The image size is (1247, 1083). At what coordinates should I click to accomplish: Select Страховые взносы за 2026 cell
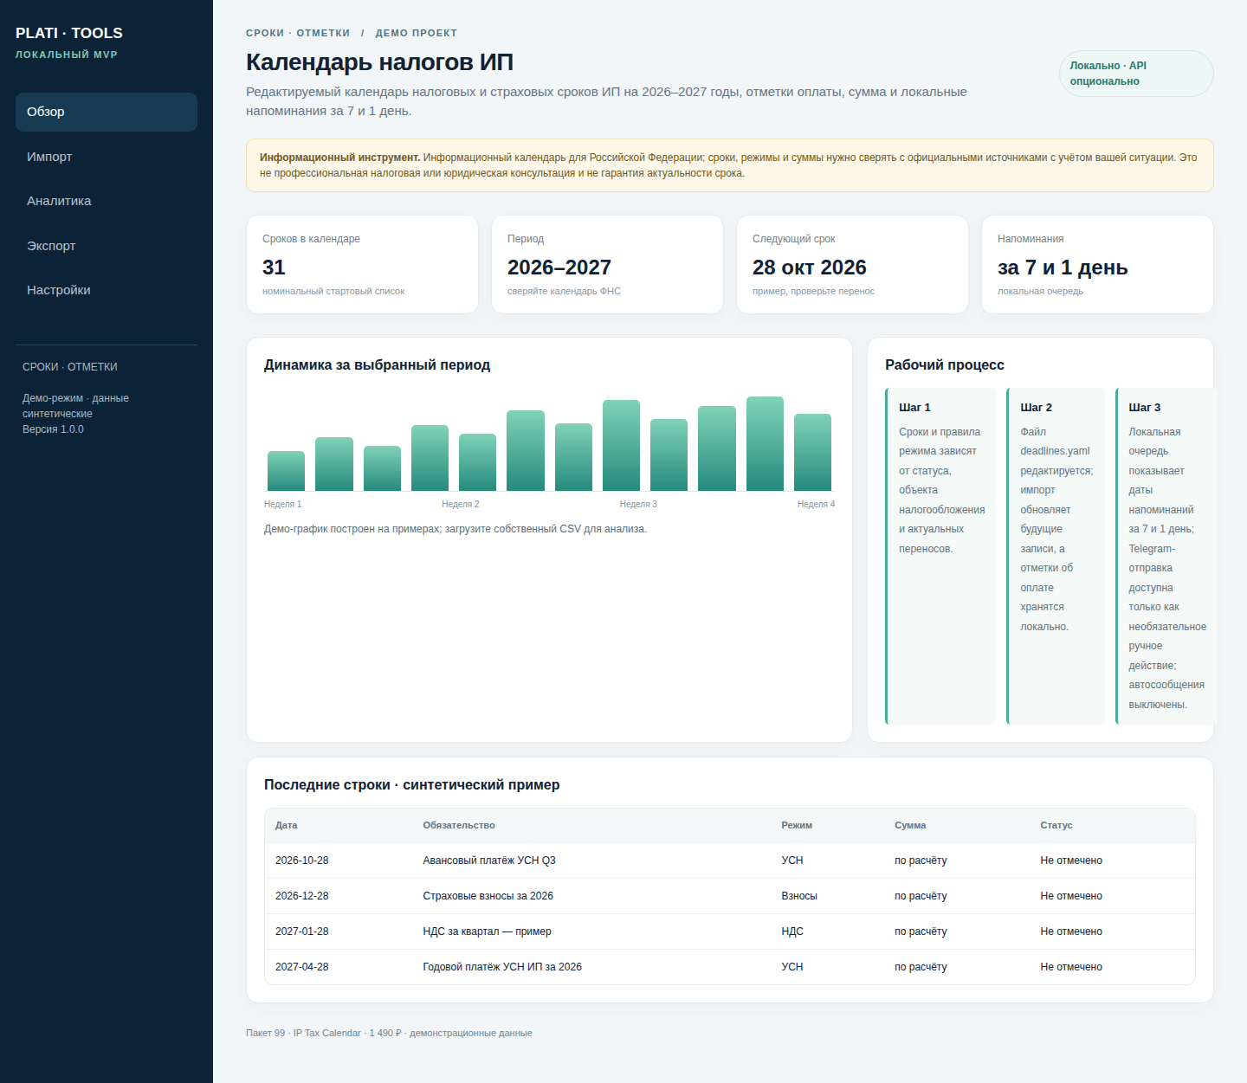click(x=488, y=896)
